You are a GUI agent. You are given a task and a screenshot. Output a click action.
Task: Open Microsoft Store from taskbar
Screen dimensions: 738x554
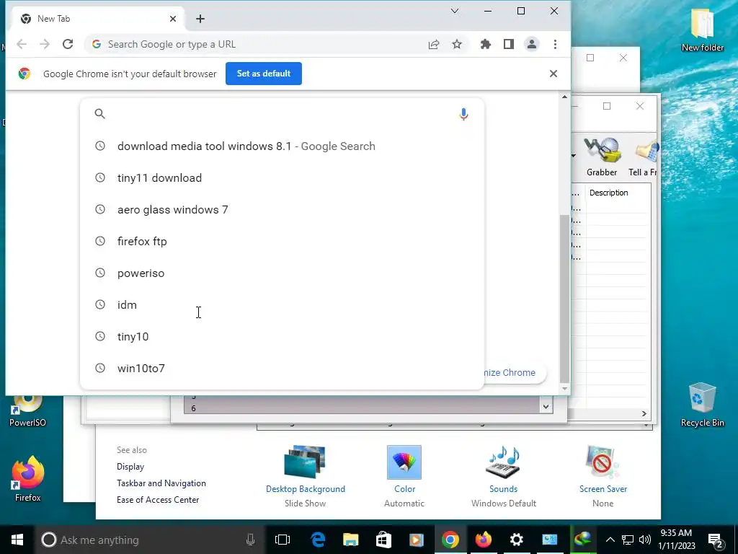pyautogui.click(x=383, y=540)
